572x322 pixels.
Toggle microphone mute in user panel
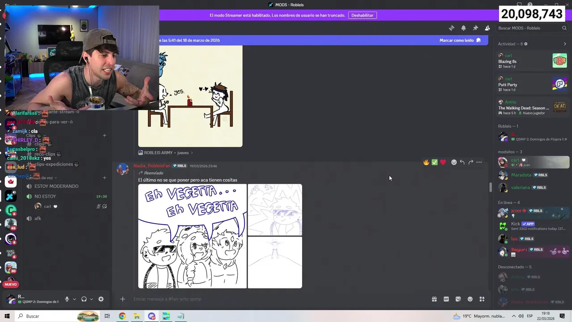pyautogui.click(x=67, y=299)
